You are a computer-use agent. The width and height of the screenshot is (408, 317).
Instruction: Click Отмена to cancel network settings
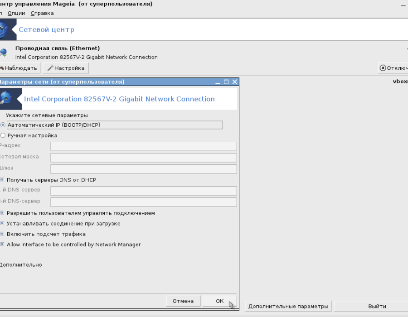(x=183, y=301)
